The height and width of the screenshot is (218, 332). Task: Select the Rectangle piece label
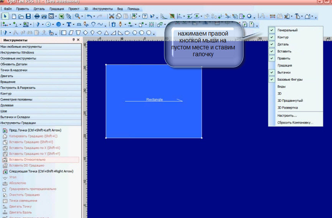(154, 99)
